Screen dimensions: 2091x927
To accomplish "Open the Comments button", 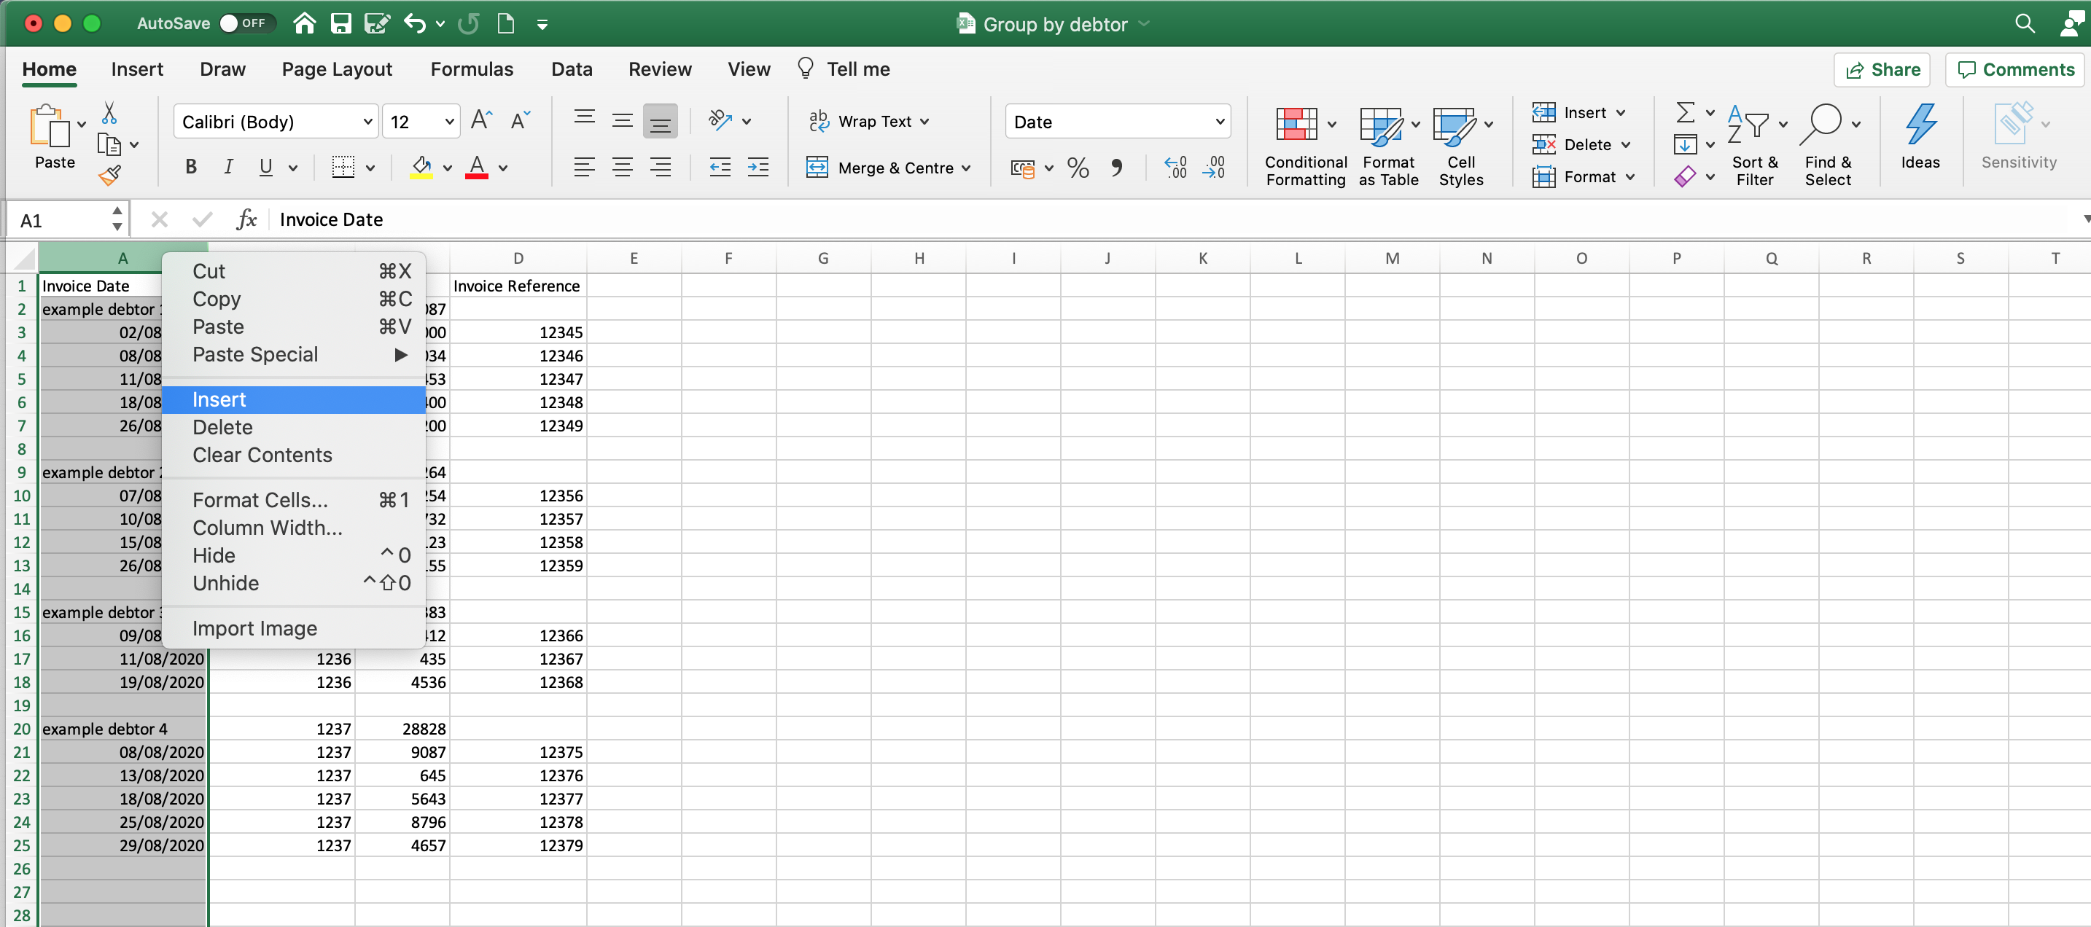I will (2017, 70).
